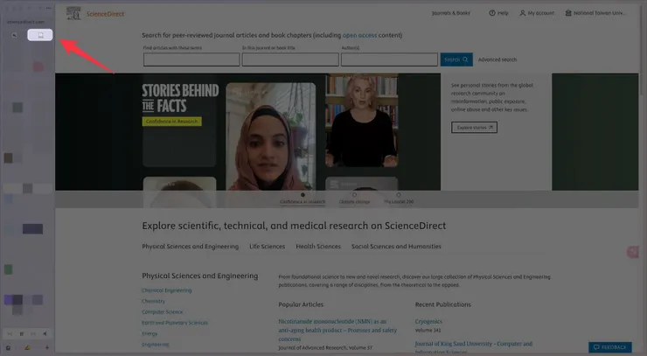Click the blue Search button
The width and height of the screenshot is (647, 356).
point(456,59)
